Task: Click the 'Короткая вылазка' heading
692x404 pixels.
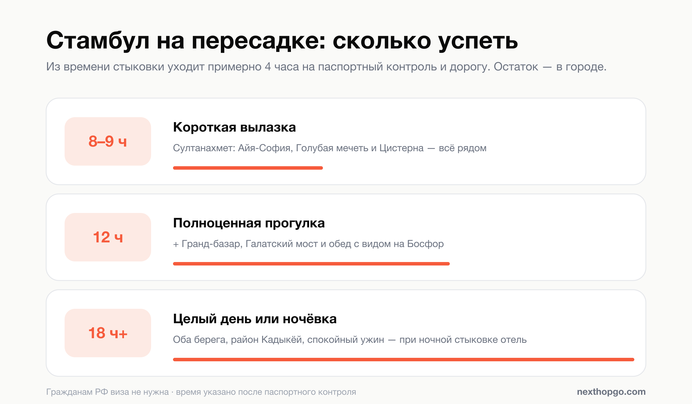Action: [x=234, y=127]
